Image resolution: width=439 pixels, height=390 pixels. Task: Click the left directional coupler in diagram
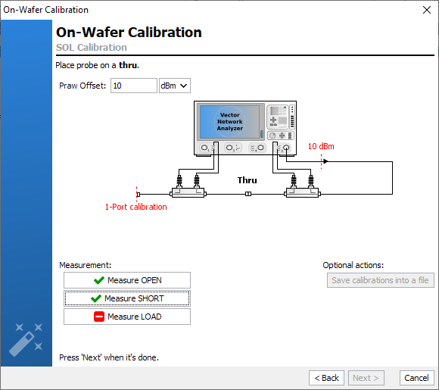[188, 193]
